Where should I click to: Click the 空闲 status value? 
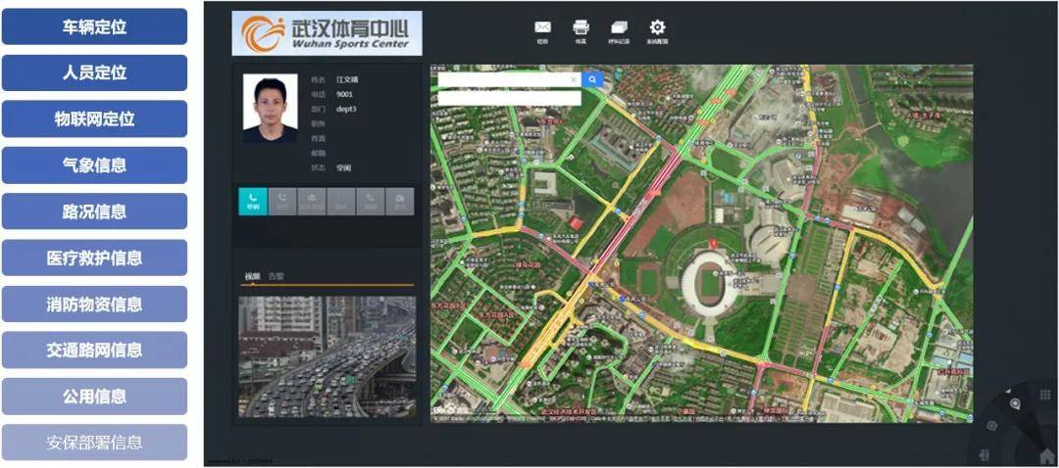click(344, 168)
